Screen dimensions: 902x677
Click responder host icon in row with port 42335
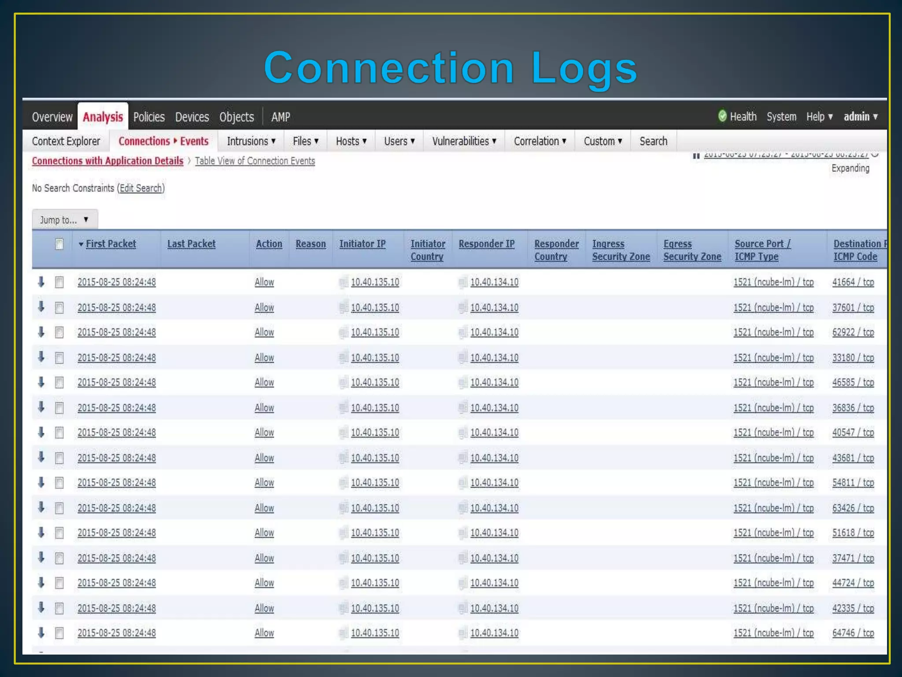pyautogui.click(x=462, y=608)
